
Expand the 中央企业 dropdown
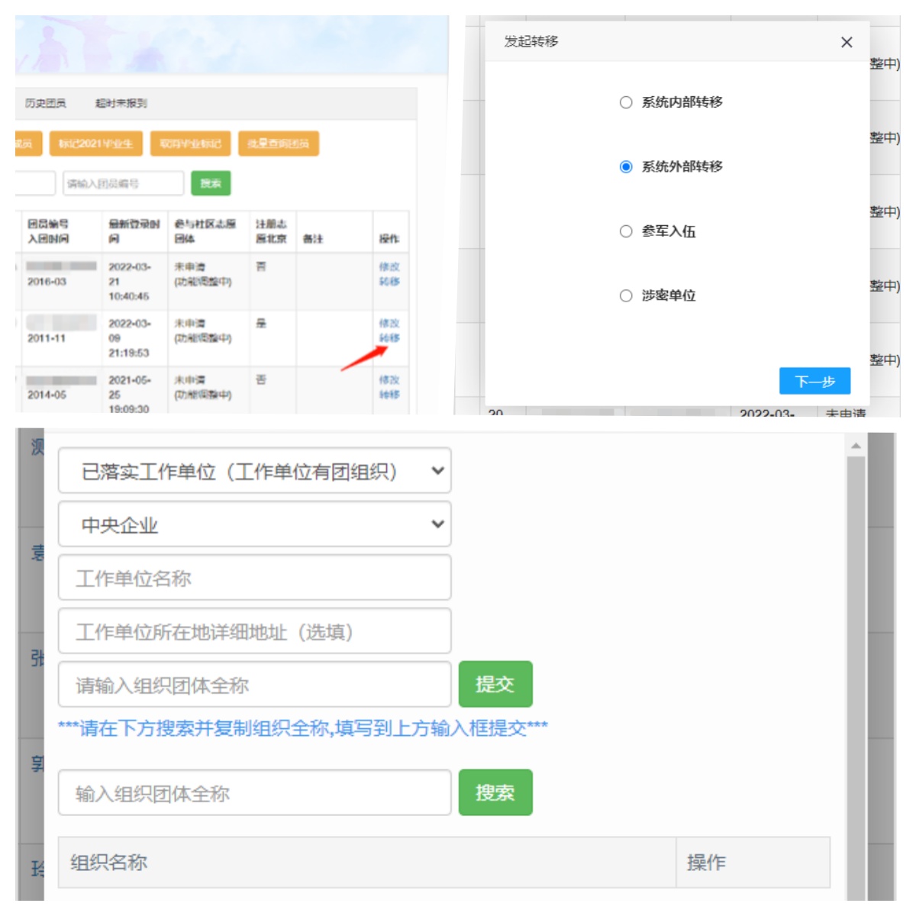(x=255, y=524)
